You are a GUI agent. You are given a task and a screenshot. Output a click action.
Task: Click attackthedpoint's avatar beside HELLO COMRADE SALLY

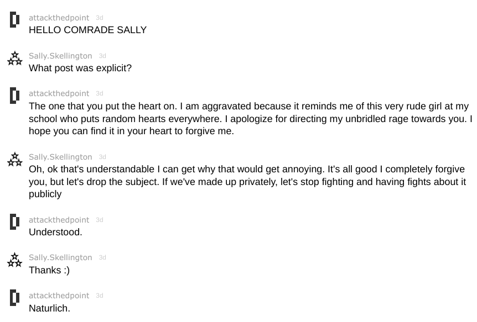pos(14,19)
